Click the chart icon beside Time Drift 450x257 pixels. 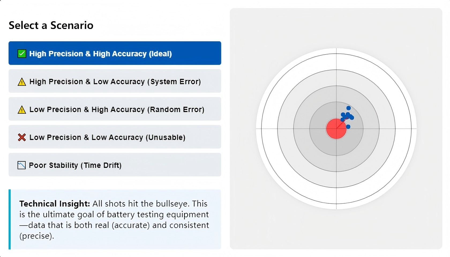[x=21, y=165]
